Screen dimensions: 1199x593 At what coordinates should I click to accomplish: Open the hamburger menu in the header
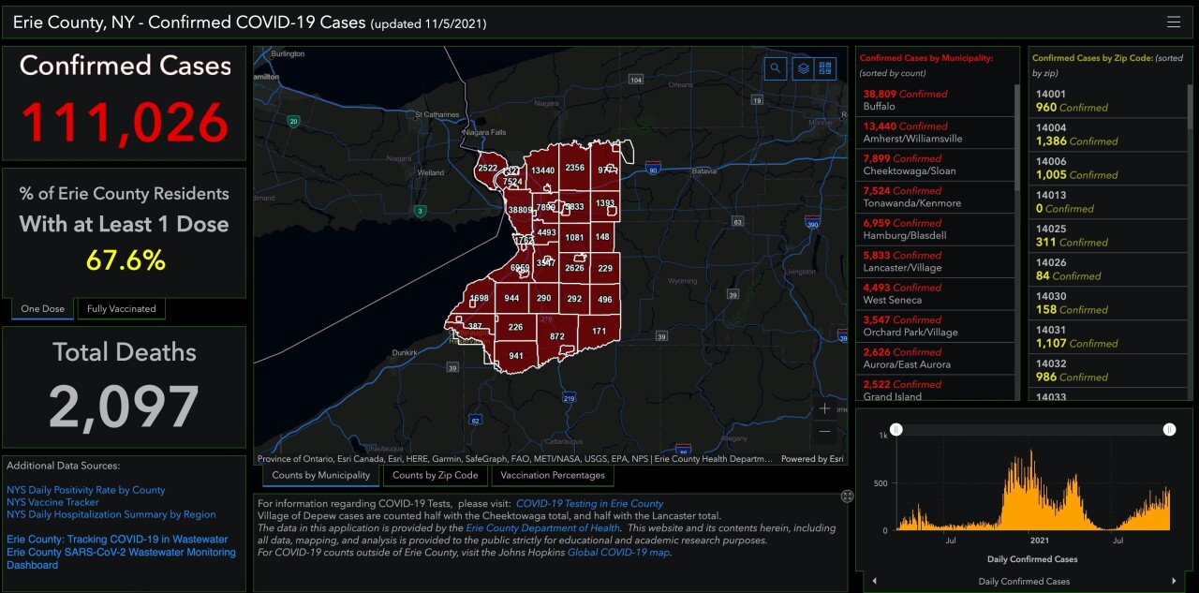click(1173, 22)
